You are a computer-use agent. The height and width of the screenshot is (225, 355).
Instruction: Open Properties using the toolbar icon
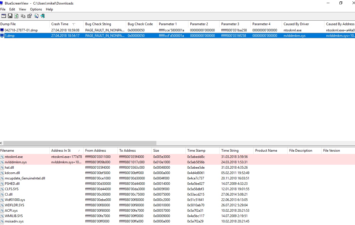[x=29, y=16]
